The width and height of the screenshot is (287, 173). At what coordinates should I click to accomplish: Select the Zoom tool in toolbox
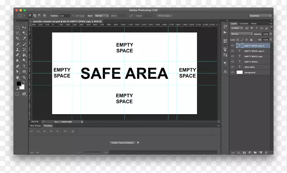(x=24, y=77)
